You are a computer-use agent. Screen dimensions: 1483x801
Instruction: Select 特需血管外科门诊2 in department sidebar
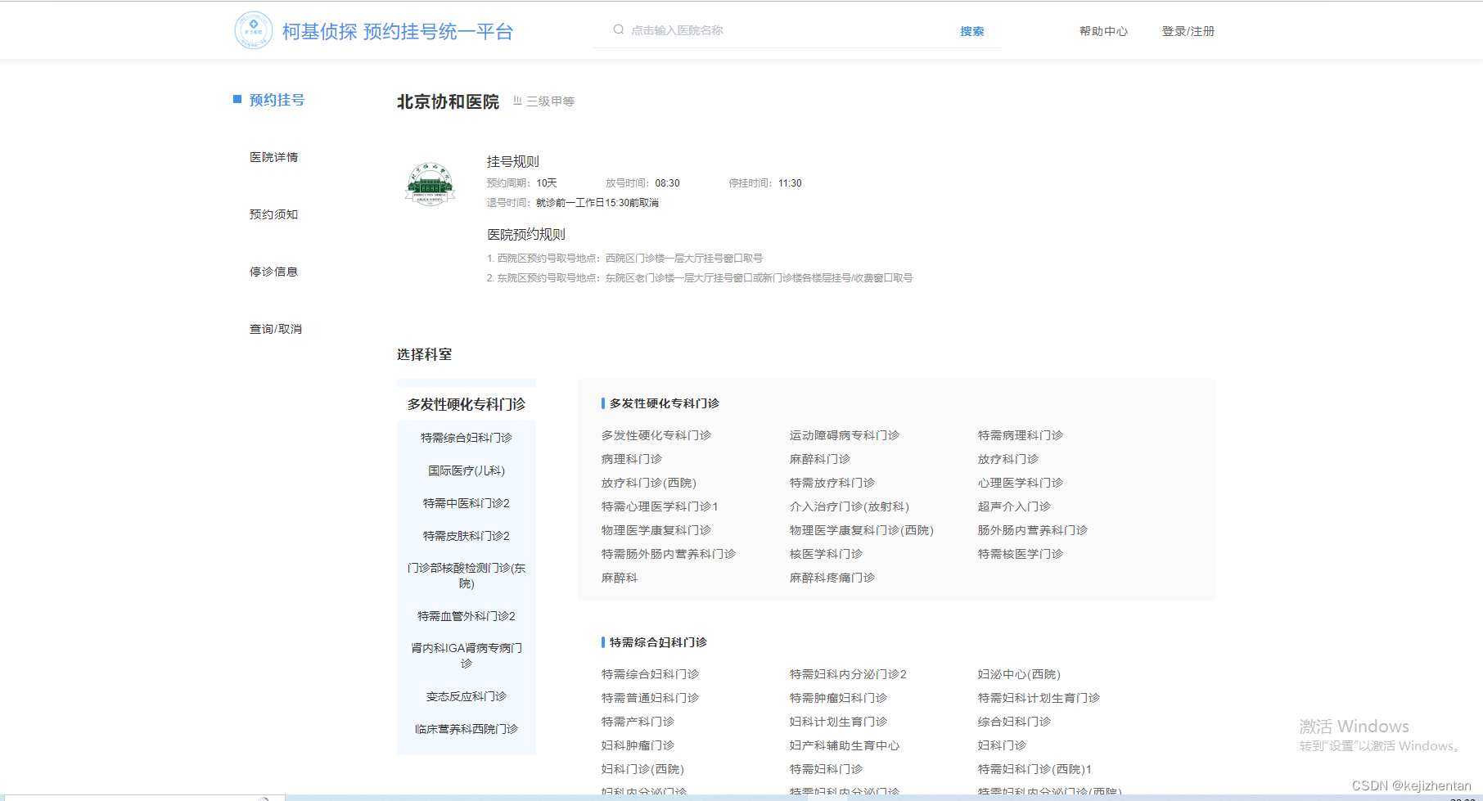[x=467, y=616]
